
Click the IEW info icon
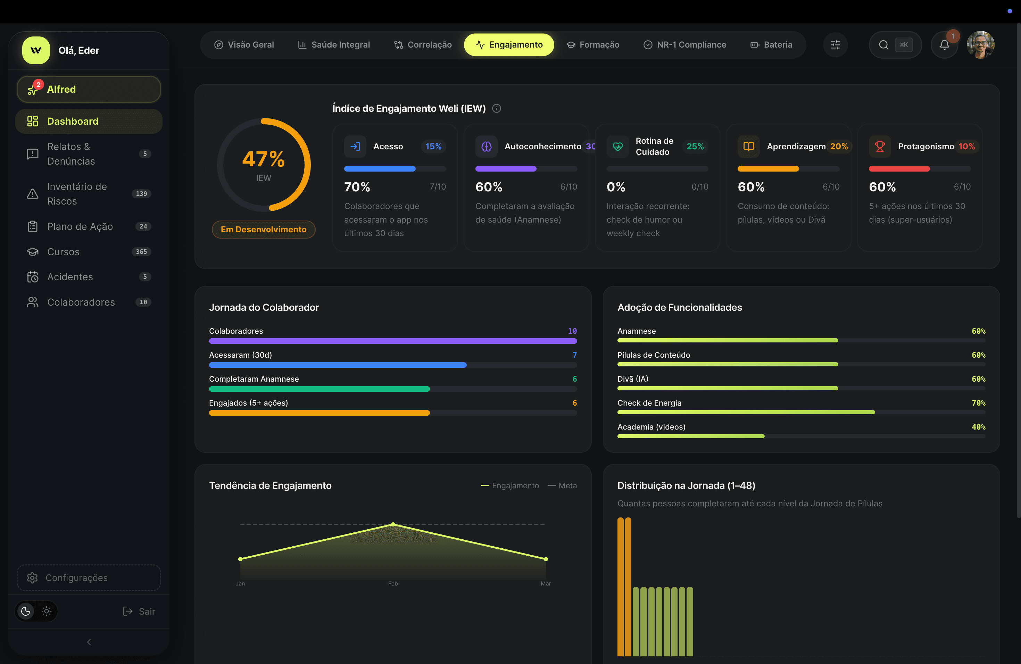pos(496,108)
